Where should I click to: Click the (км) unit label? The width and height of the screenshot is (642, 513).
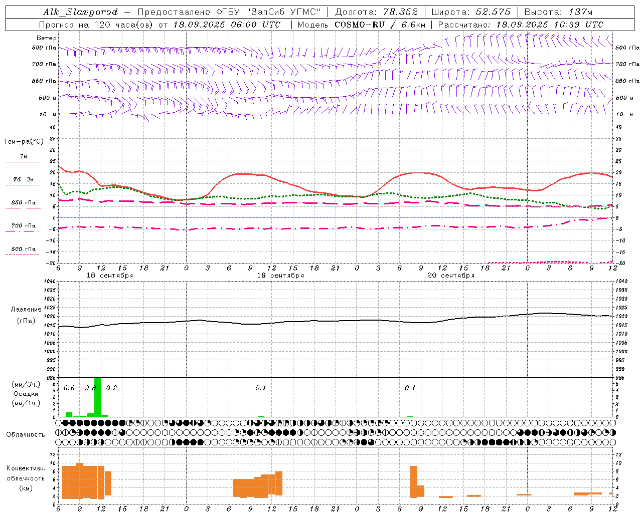point(26,488)
